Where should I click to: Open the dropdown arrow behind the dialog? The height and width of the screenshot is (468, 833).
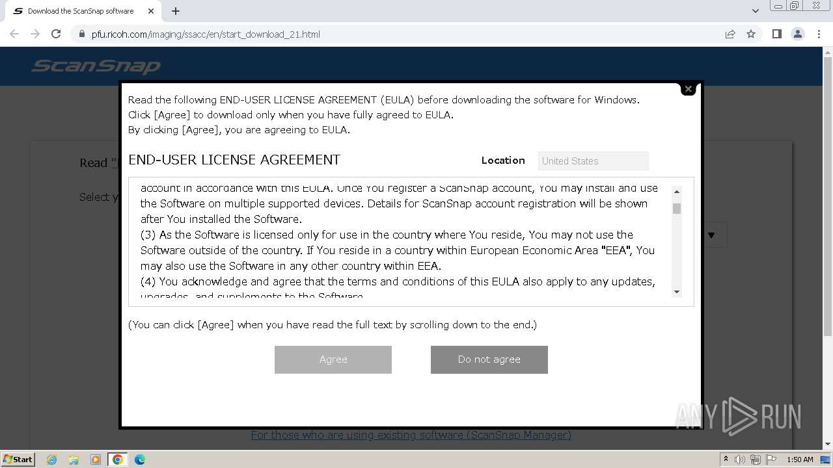point(711,235)
